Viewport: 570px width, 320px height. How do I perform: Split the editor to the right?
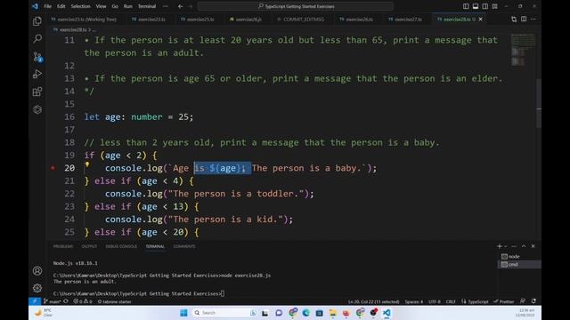tap(524, 20)
